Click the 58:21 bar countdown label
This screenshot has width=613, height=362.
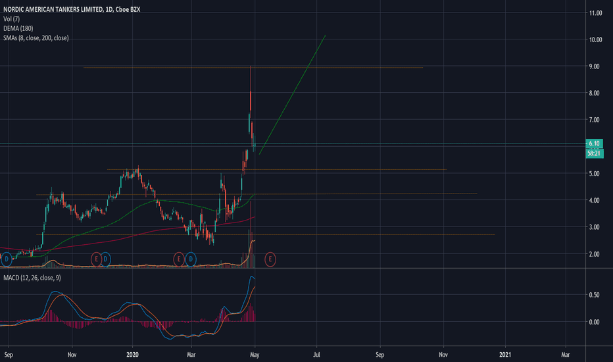click(594, 153)
